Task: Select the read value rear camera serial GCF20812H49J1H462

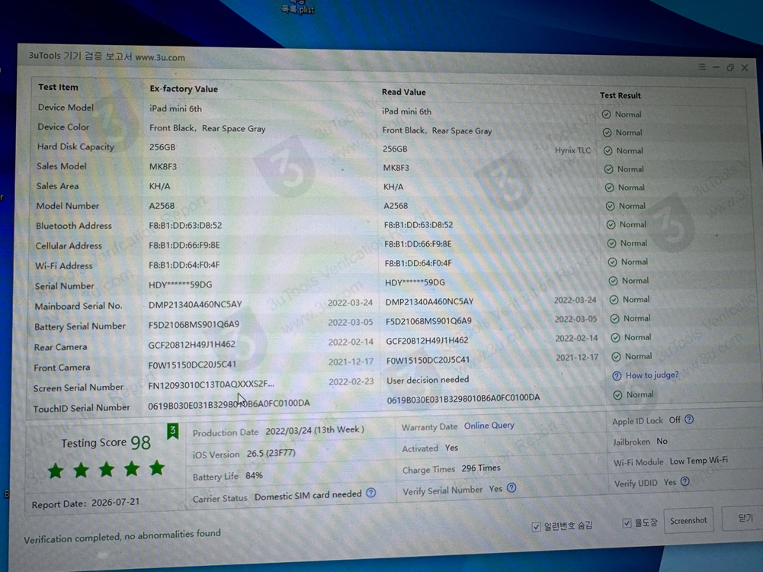Action: tap(427, 341)
